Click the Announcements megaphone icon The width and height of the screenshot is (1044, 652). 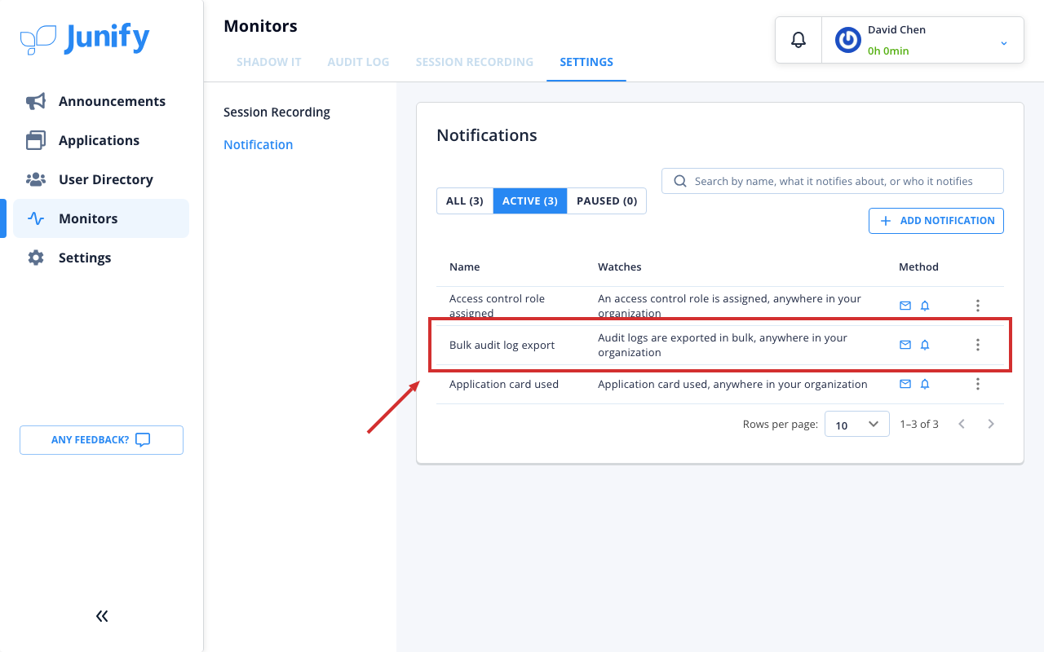tap(36, 101)
